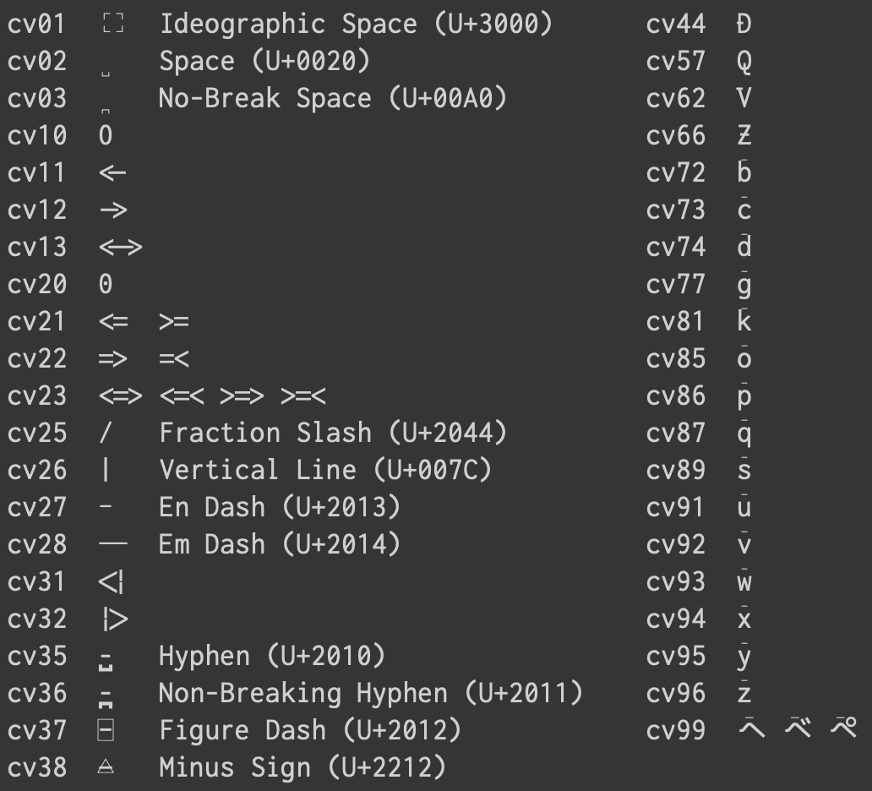Click the cv31 left triangle bar glyph
The image size is (872, 791).
point(111,582)
